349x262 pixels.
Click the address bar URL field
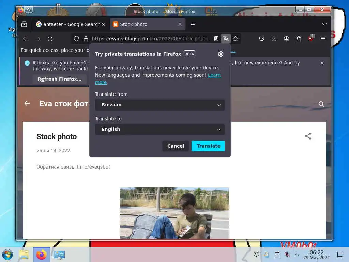[x=150, y=39]
